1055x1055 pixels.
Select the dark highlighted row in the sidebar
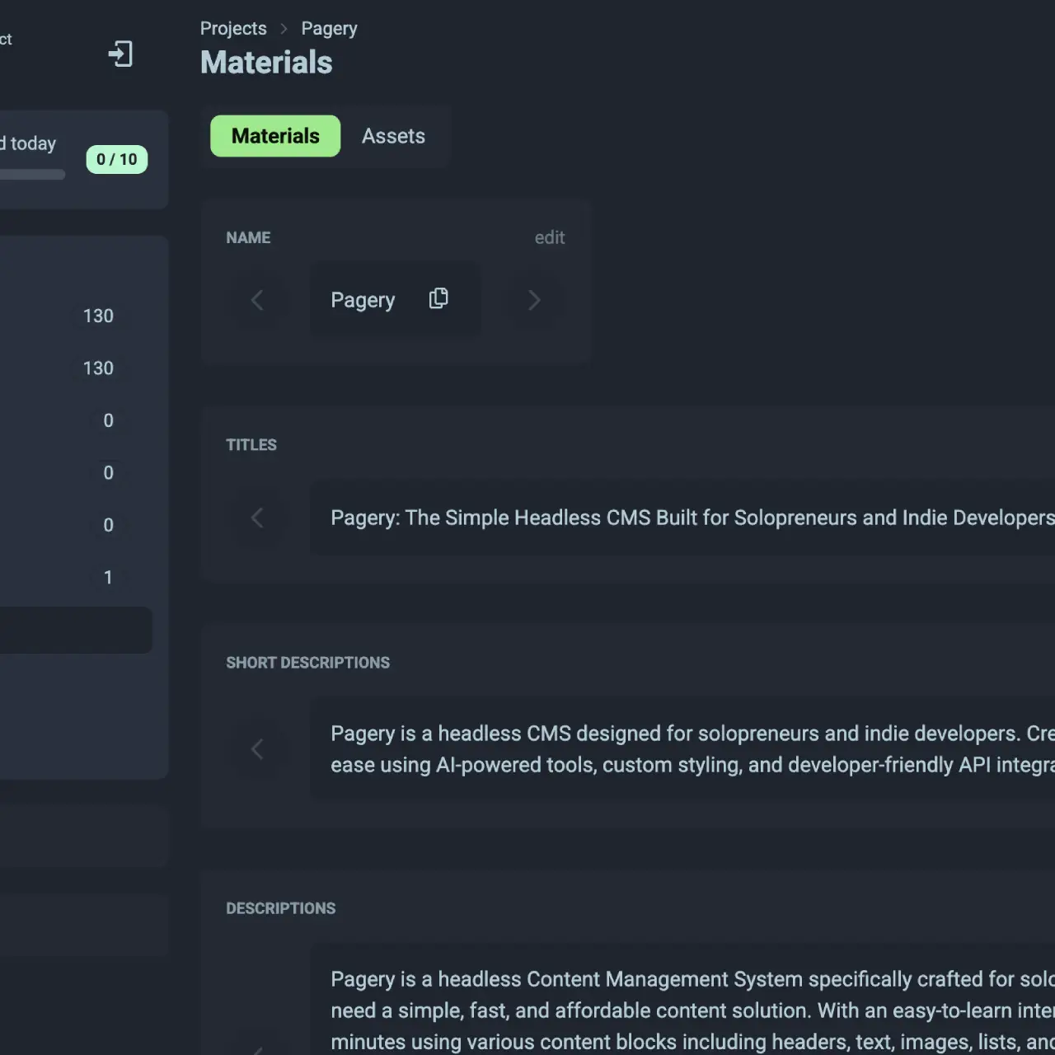click(76, 631)
